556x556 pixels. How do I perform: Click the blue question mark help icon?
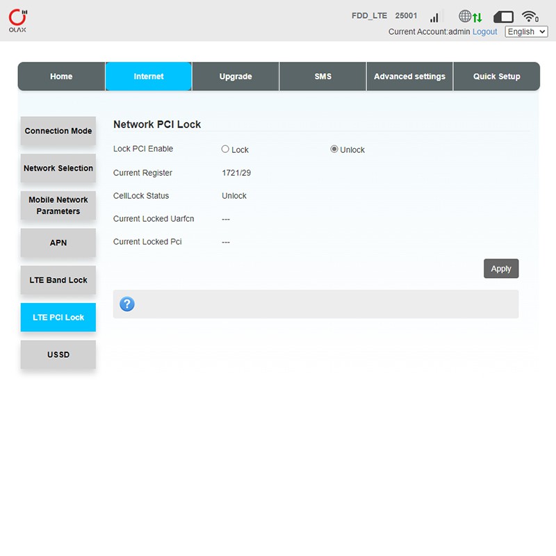127,304
